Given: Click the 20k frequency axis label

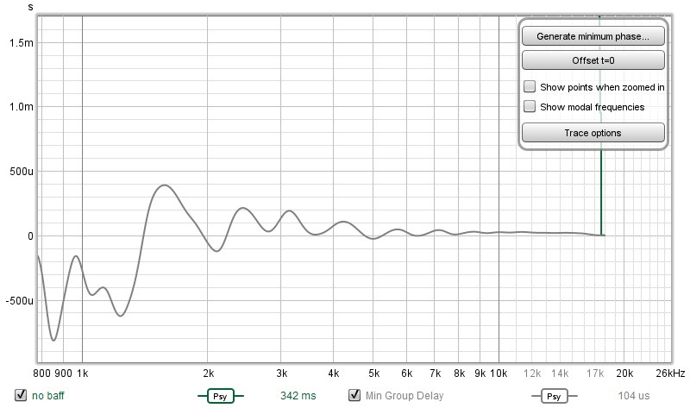Looking at the screenshot, I should pyautogui.click(x=624, y=373).
